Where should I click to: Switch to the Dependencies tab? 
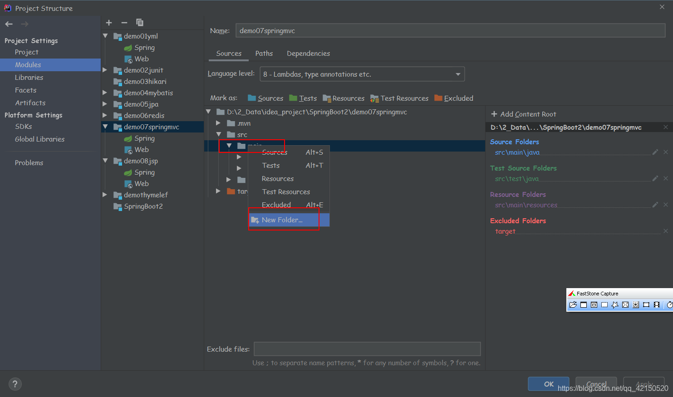(x=309, y=54)
